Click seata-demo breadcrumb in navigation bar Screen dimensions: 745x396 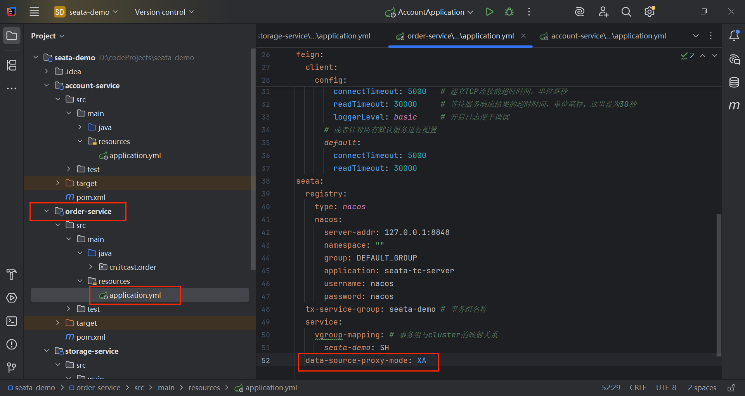[31, 387]
